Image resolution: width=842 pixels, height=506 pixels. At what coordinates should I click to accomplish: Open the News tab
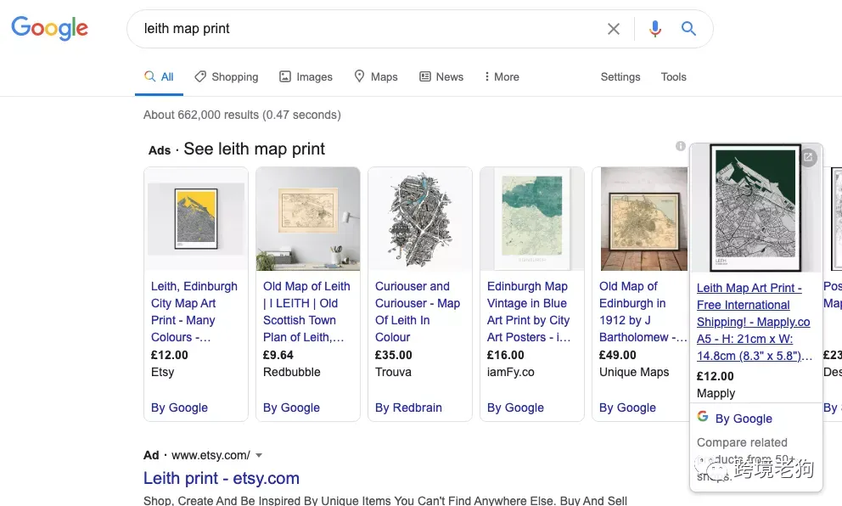click(441, 76)
